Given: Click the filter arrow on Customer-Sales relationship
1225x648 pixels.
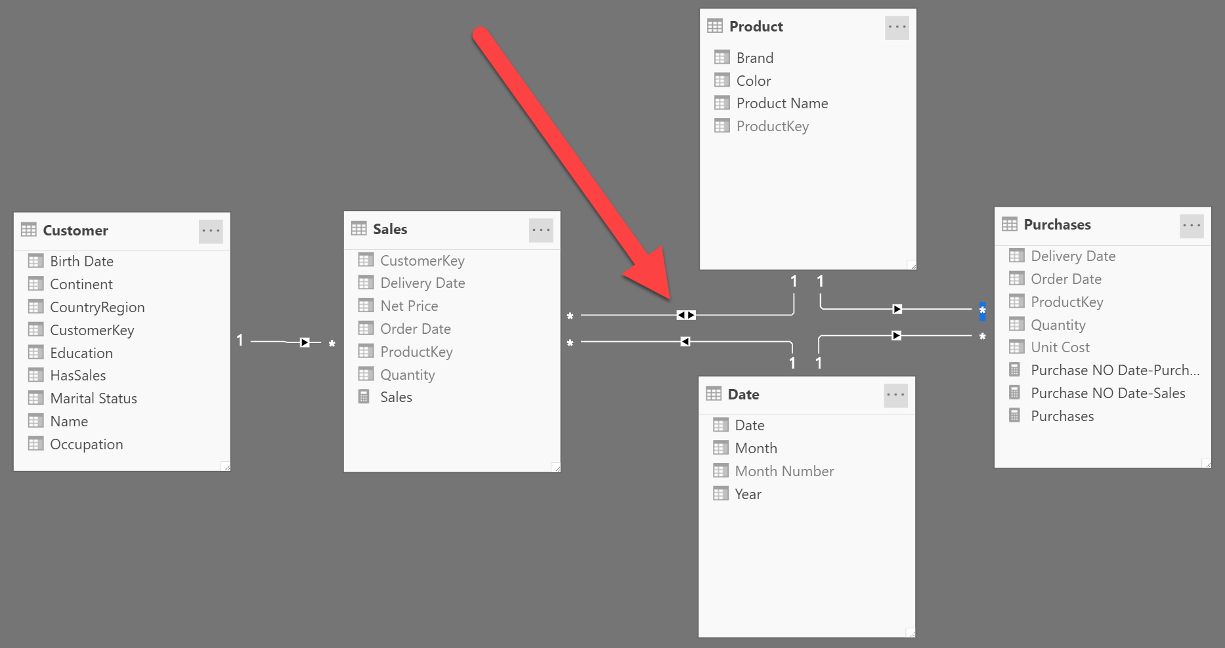Looking at the screenshot, I should coord(305,342).
